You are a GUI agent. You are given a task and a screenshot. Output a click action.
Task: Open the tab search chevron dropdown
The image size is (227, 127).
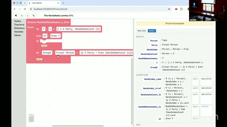point(24,3)
